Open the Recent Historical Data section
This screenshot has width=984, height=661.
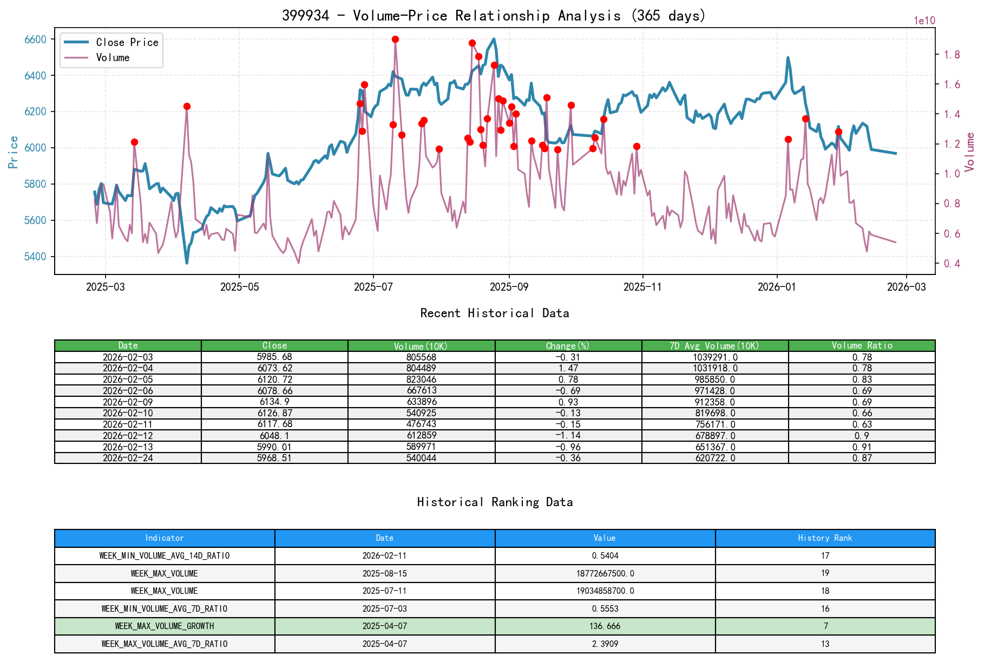(x=494, y=313)
